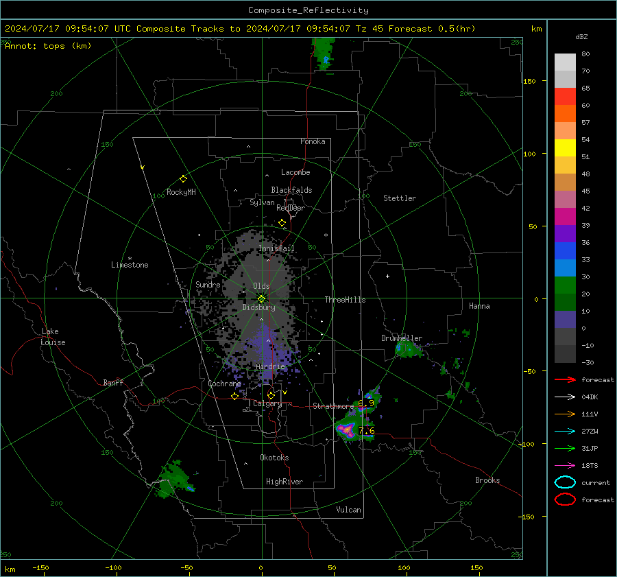Click the Drumheller label
The height and width of the screenshot is (577, 617).
pyautogui.click(x=402, y=338)
